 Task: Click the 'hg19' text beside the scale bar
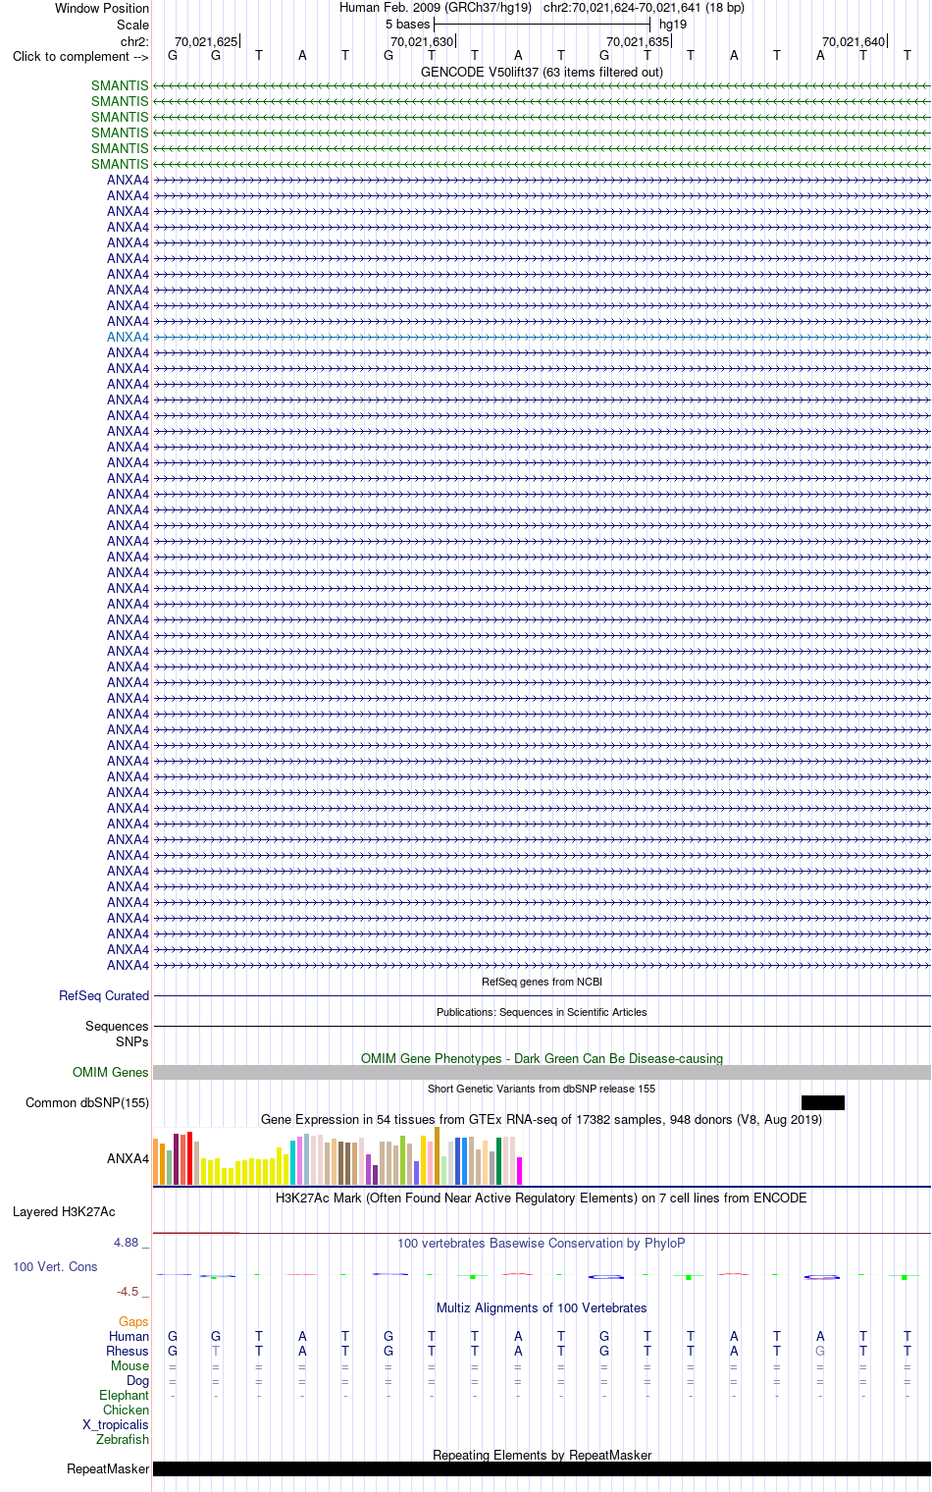(673, 25)
